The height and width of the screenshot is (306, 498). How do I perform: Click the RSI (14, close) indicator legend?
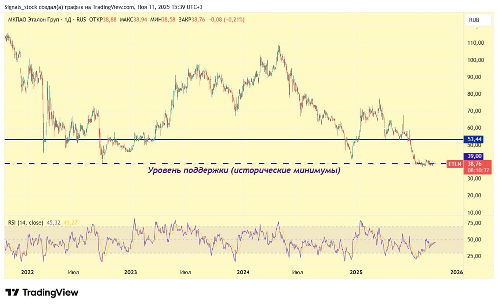[x=25, y=222]
